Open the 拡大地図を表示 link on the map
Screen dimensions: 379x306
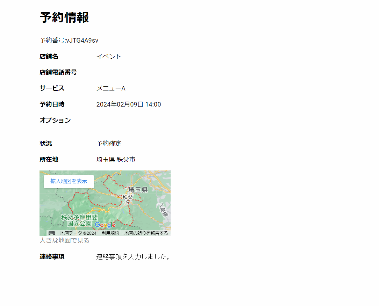tap(69, 181)
